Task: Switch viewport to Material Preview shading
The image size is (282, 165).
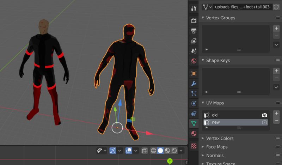Action: [167, 151]
